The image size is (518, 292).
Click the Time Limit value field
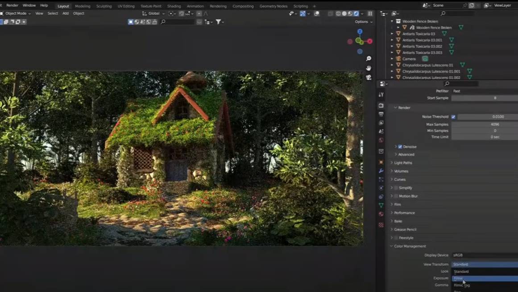(485, 137)
